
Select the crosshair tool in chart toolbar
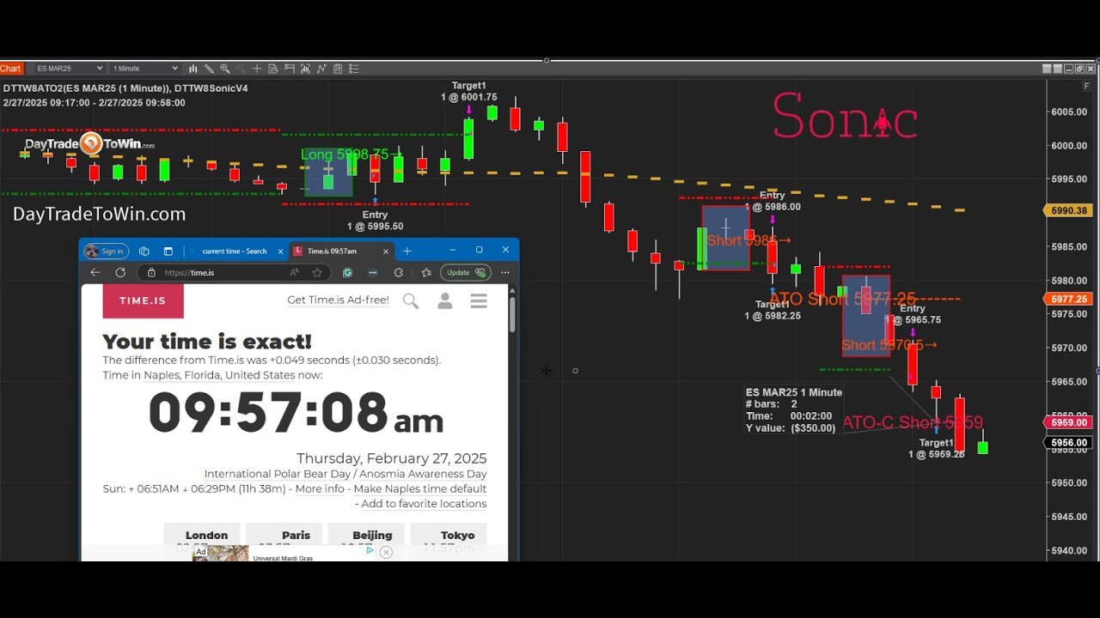click(x=255, y=68)
